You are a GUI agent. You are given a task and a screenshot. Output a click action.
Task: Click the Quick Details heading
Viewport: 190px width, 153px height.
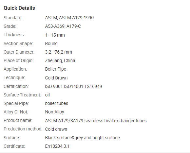click(19, 8)
